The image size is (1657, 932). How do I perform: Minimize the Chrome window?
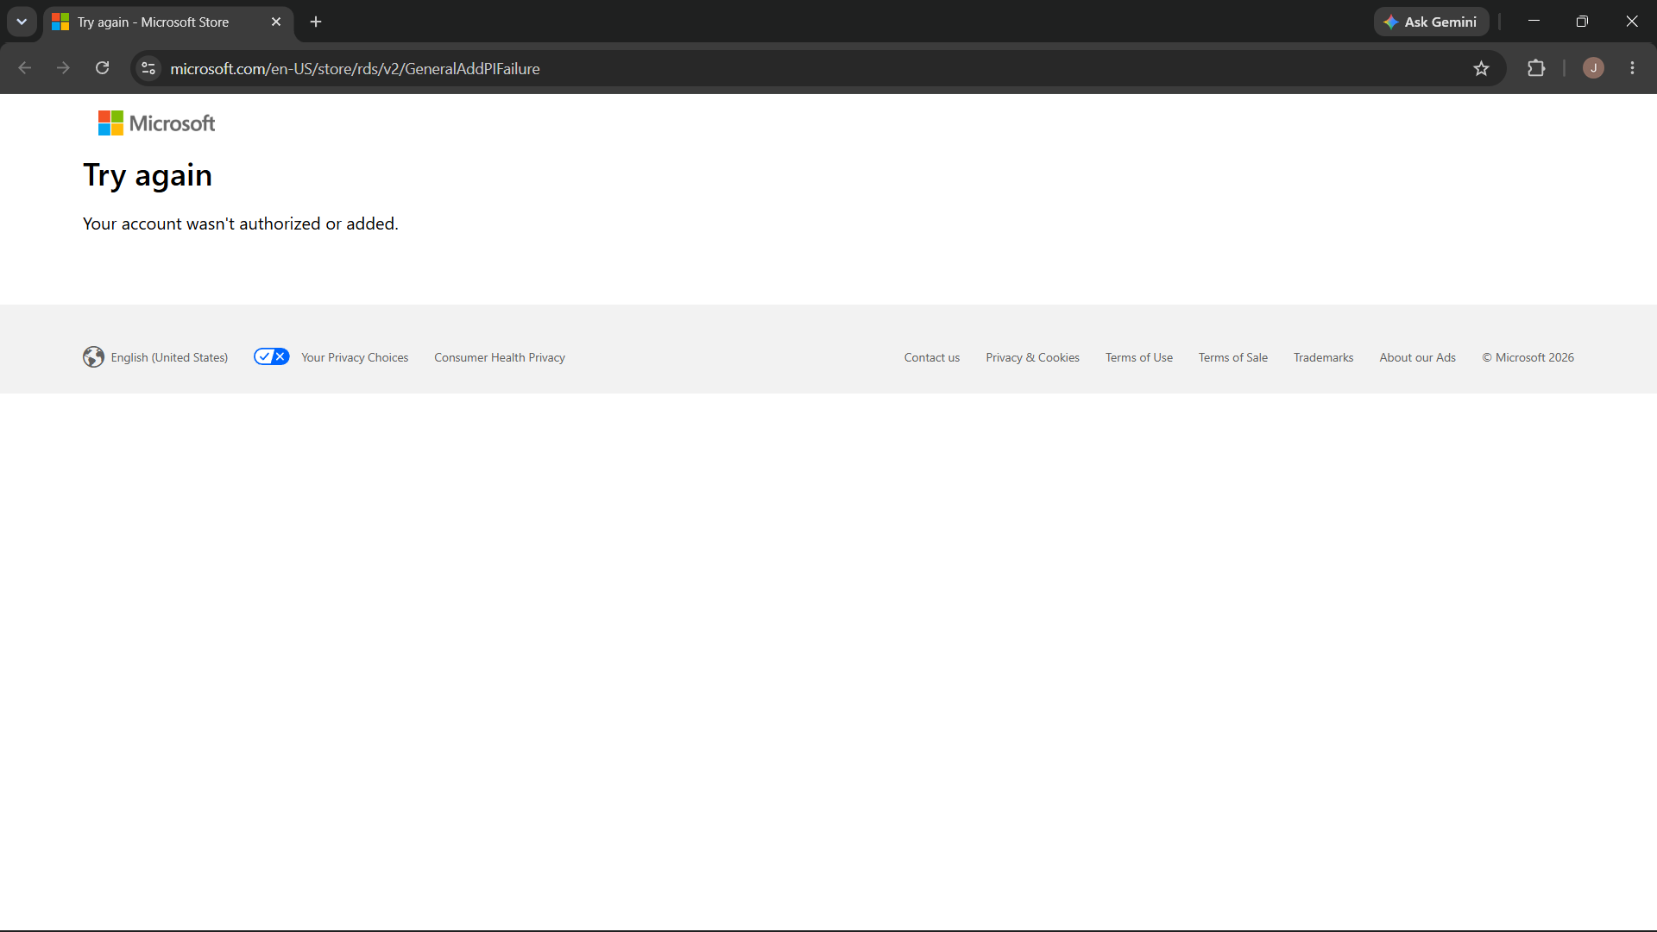pos(1534,22)
